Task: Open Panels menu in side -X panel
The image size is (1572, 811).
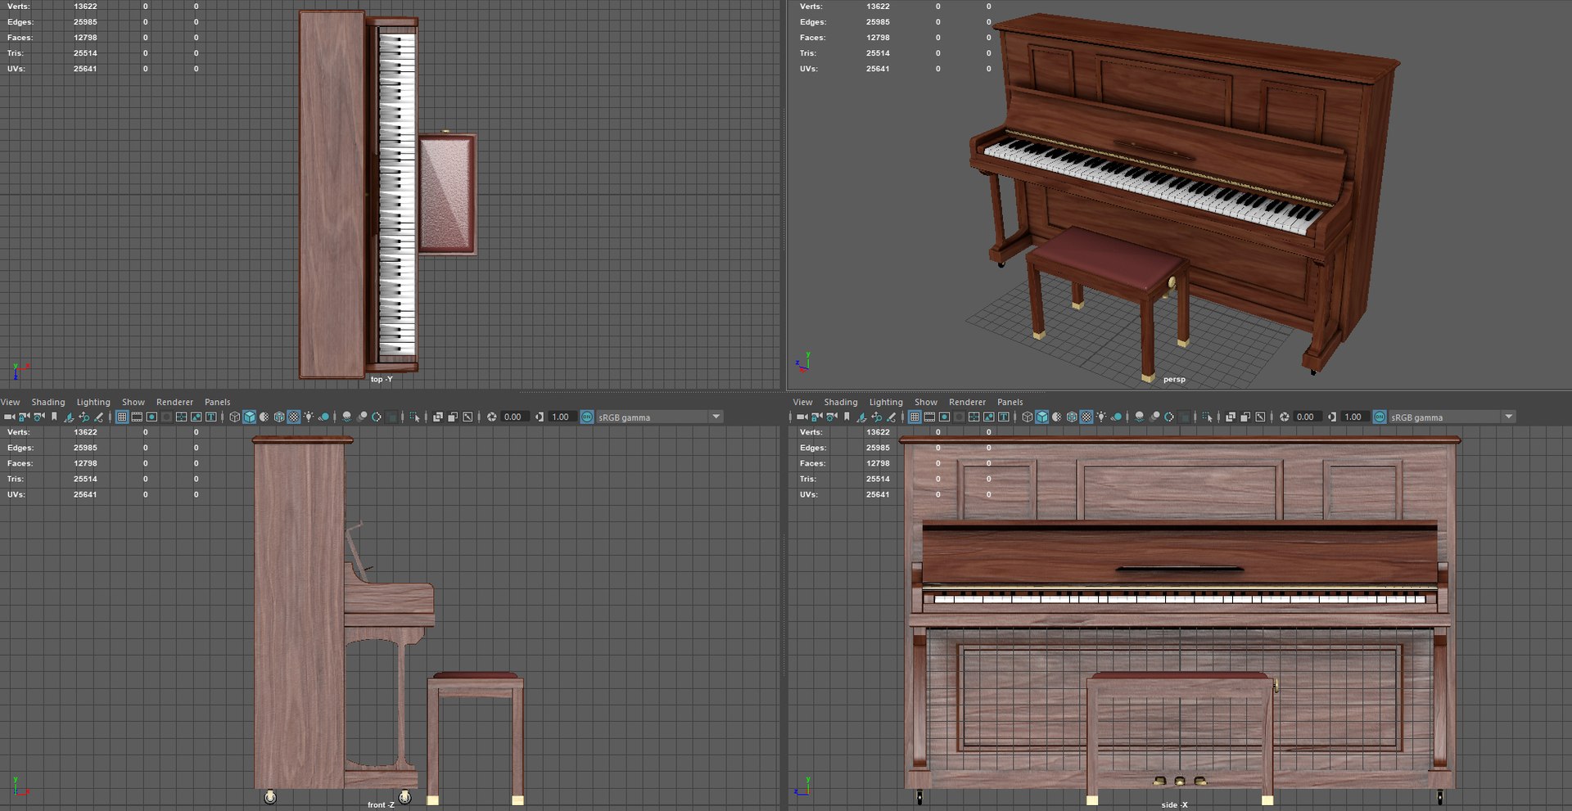Action: click(1010, 402)
